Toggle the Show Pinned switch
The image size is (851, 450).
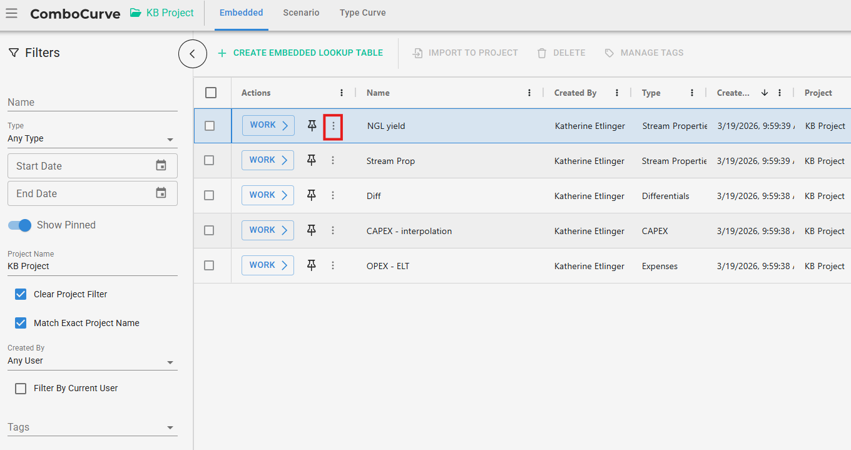point(20,225)
